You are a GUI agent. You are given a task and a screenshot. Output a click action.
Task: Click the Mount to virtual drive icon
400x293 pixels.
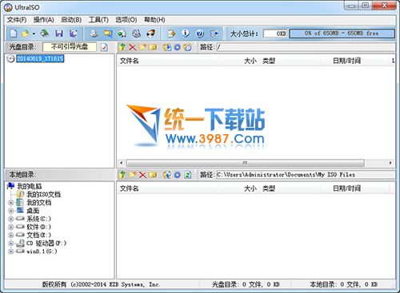coord(137,34)
